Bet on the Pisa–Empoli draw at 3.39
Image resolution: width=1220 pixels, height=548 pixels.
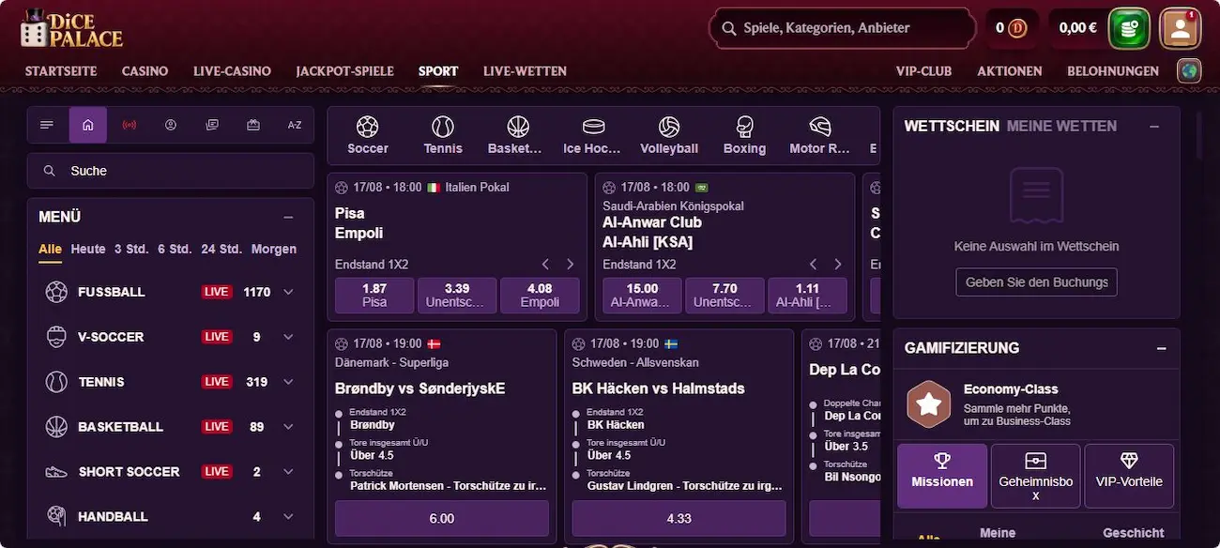[x=457, y=296]
